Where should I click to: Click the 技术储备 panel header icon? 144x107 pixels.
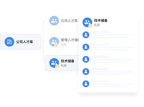tap(87, 22)
